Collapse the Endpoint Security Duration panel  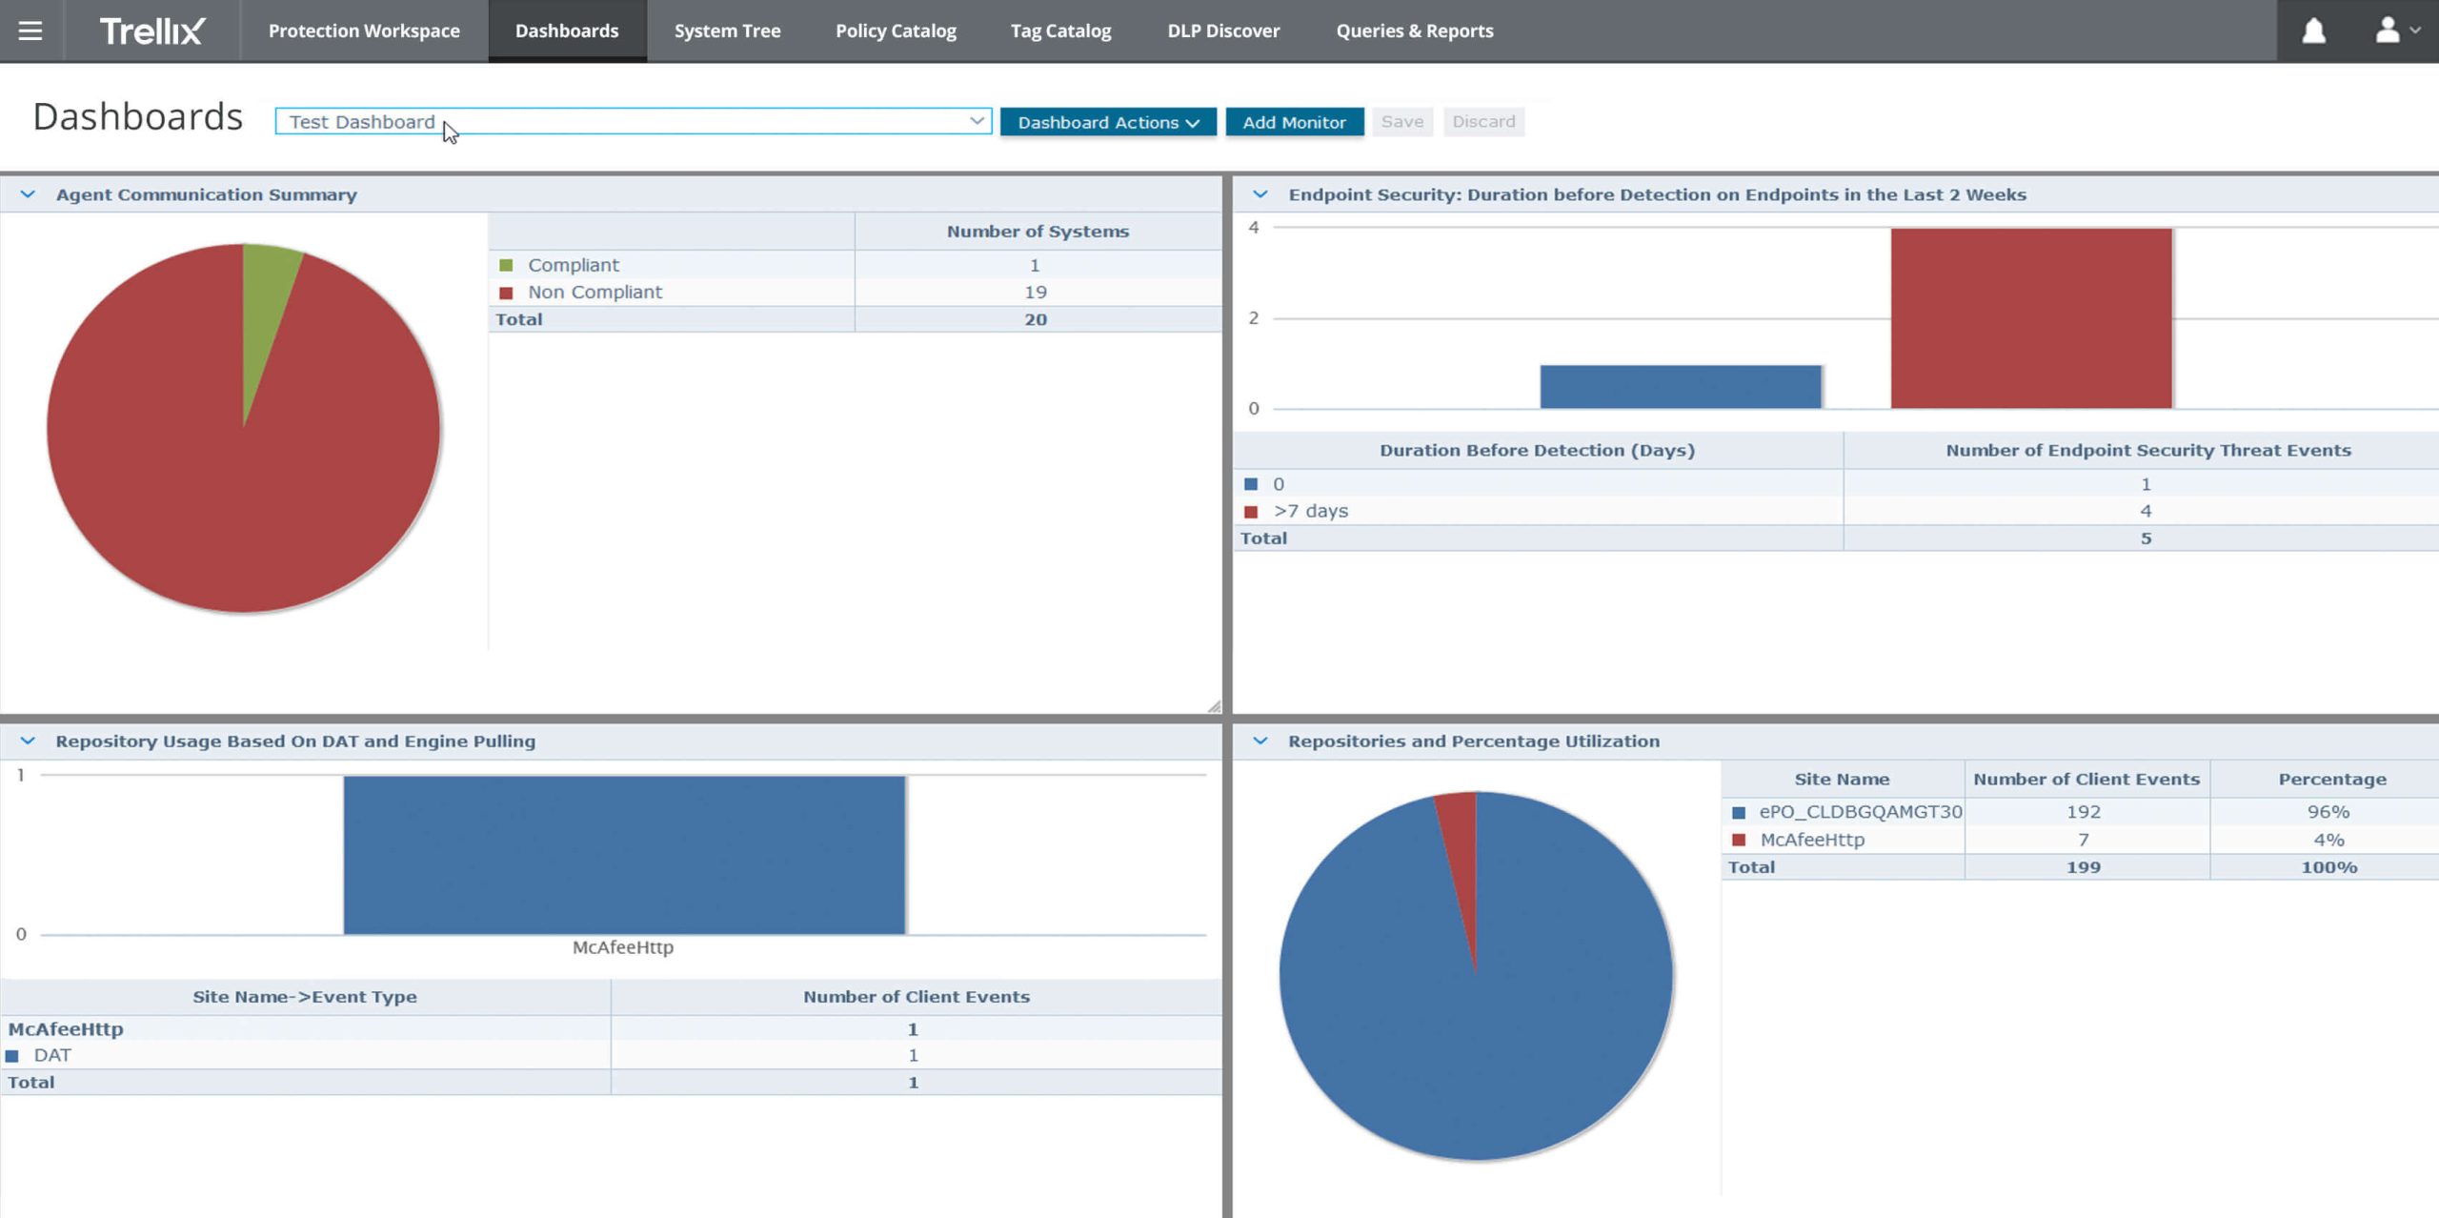(1260, 194)
